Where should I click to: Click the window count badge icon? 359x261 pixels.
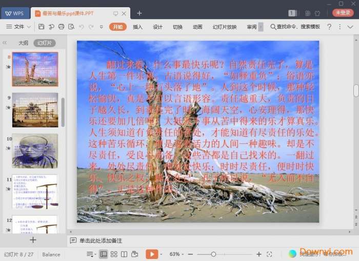tap(292, 13)
